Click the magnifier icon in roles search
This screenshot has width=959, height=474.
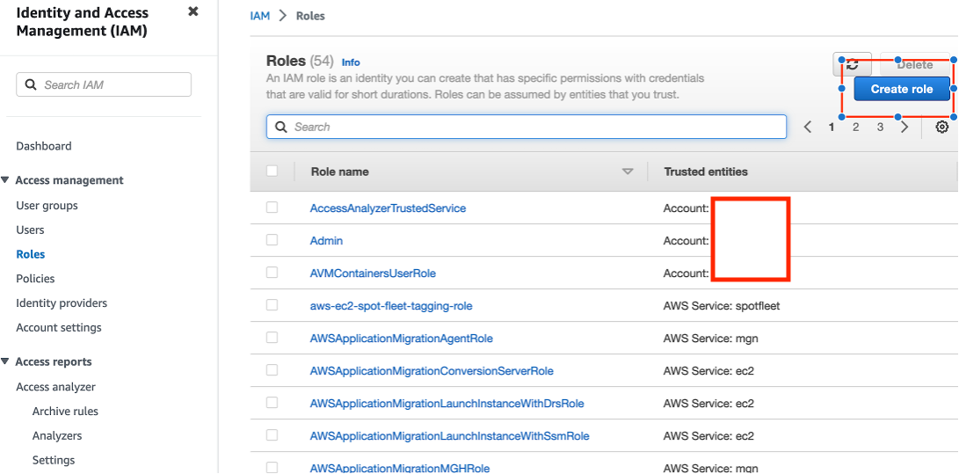point(280,127)
